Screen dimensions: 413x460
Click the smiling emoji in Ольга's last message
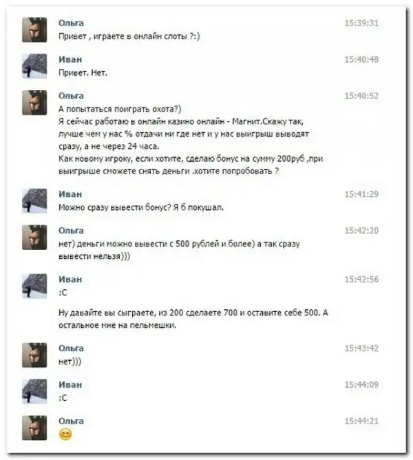tap(65, 435)
